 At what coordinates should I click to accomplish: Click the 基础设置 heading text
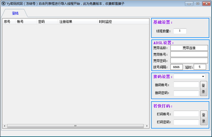tap(163, 22)
